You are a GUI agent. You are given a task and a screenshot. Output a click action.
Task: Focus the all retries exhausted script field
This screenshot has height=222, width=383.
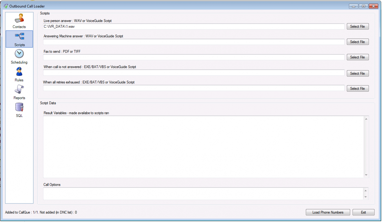tap(194, 88)
